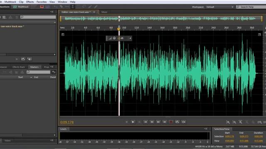266x149 pixels.
Task: Click the Markers panel search field
Action: 38,72
